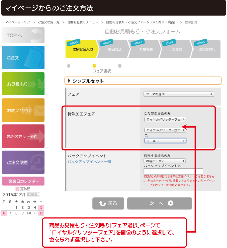Viewport: 227px width, 248px height.
Task: Click calendar next month icon
Action: tap(38, 194)
